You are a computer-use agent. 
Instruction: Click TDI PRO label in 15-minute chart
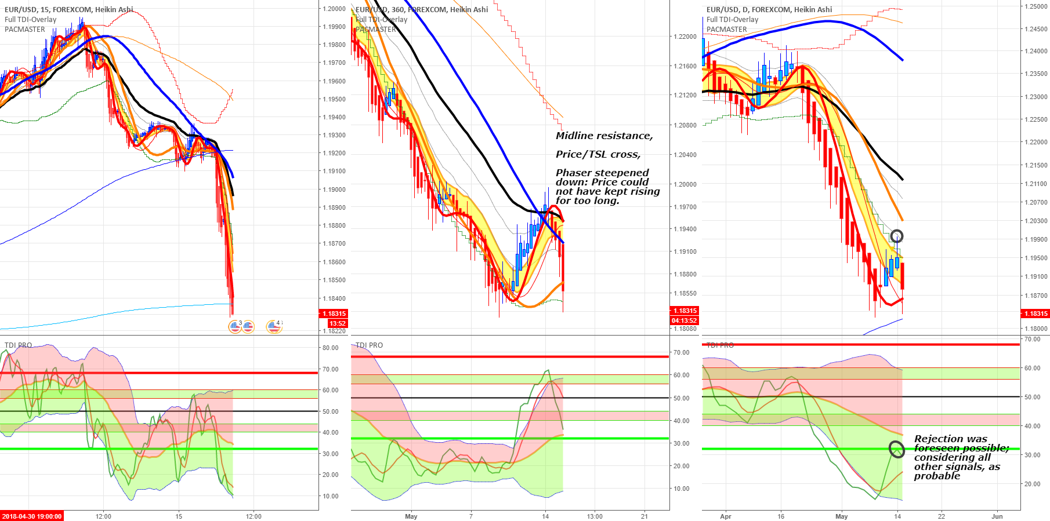coord(19,345)
